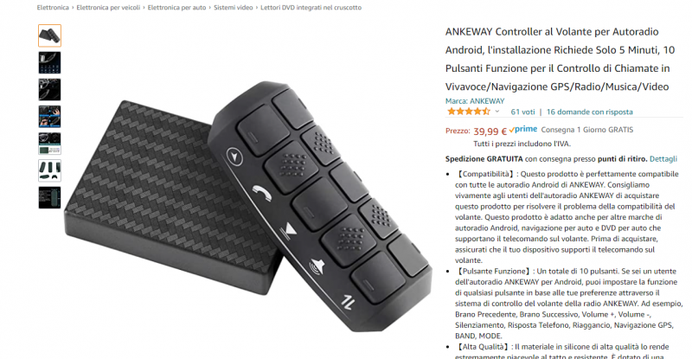The height and width of the screenshot is (359, 692).
Task: Select the seventh product thumbnail image
Action: click(49, 197)
